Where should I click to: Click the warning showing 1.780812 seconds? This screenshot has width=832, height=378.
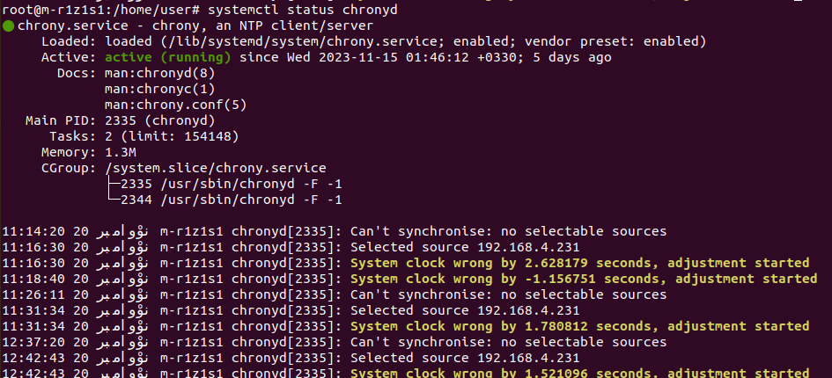(579, 326)
